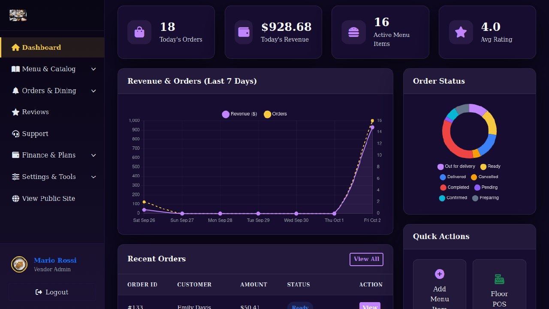The image size is (549, 309).
Task: Click the Logout button
Action: [x=52, y=292]
